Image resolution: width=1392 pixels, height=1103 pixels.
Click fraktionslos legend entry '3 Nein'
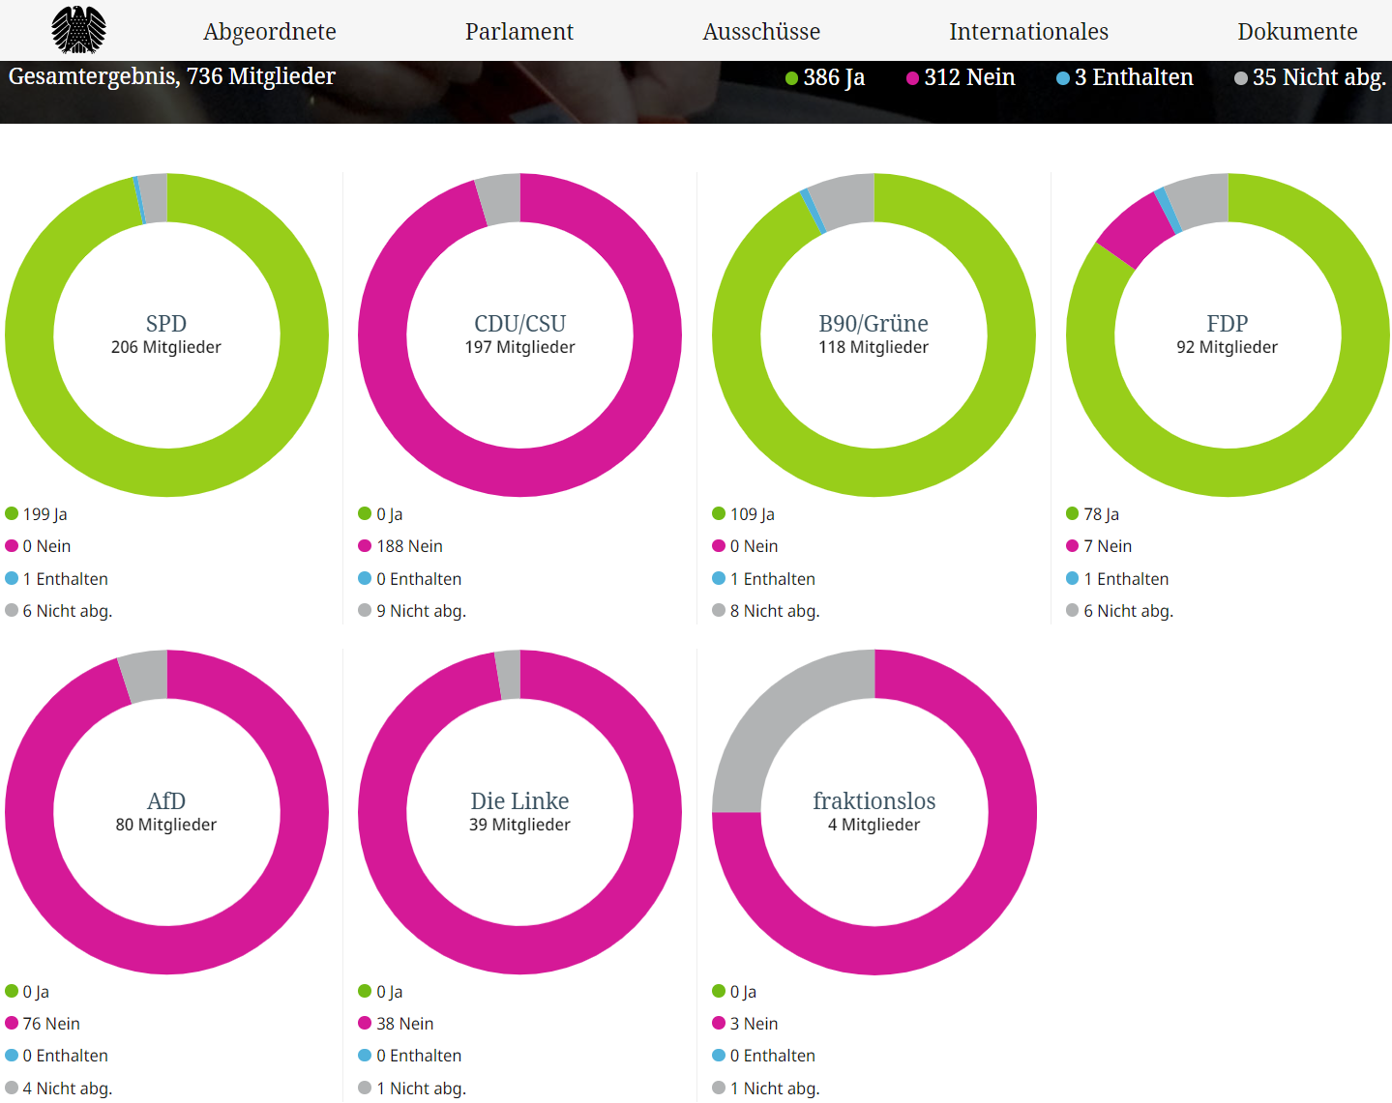coord(745,1024)
